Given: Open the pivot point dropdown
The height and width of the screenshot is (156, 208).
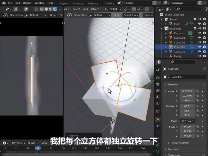Looking at the screenshot, I should coord(127,9).
